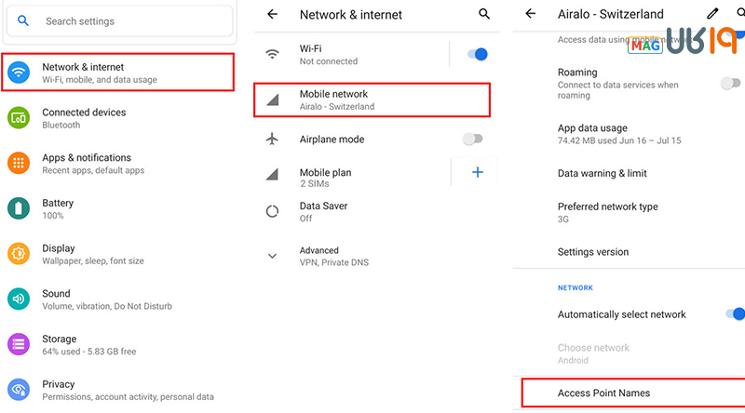Tap the green Connected devices icon
Screen dimensions: 745x413
(x=19, y=118)
